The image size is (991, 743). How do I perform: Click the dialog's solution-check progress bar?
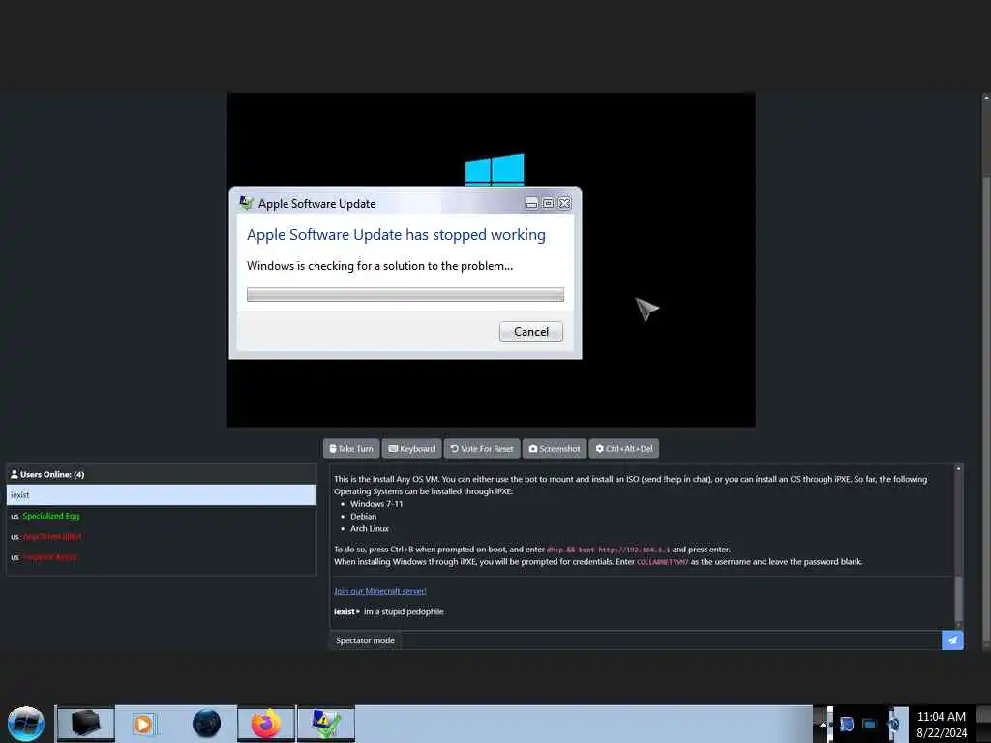(x=405, y=294)
